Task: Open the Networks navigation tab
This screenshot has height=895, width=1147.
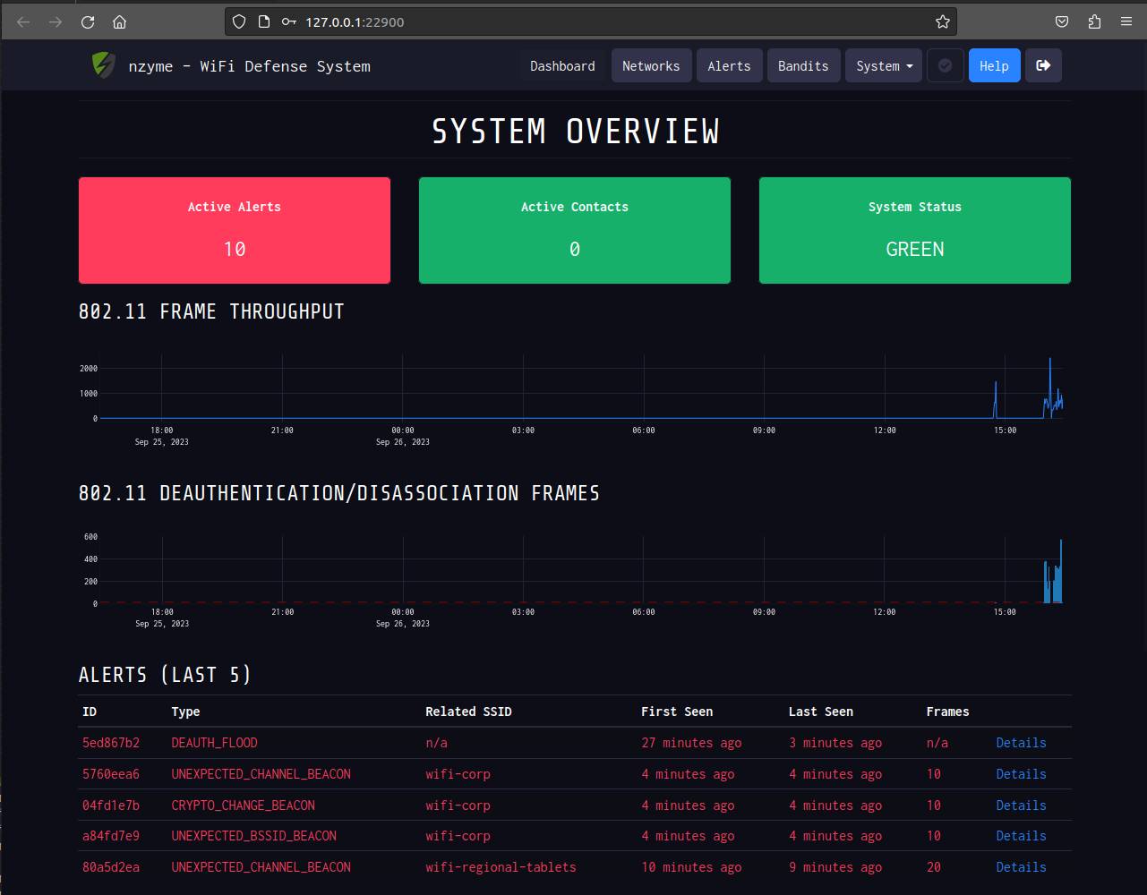Action: pos(651,65)
